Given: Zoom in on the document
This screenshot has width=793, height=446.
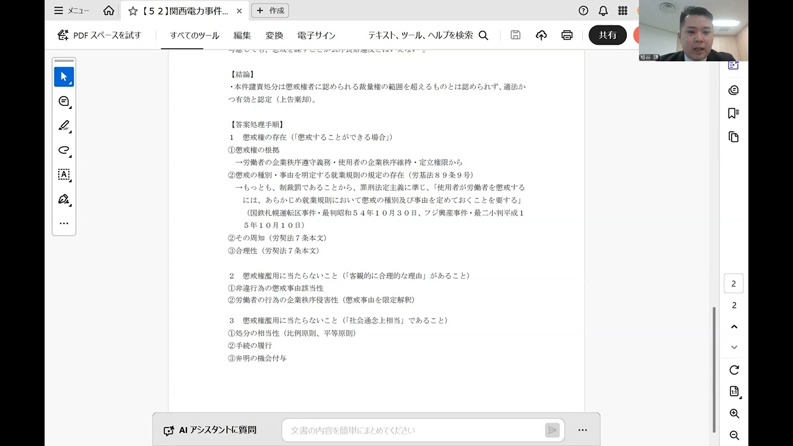Looking at the screenshot, I should 734,413.
